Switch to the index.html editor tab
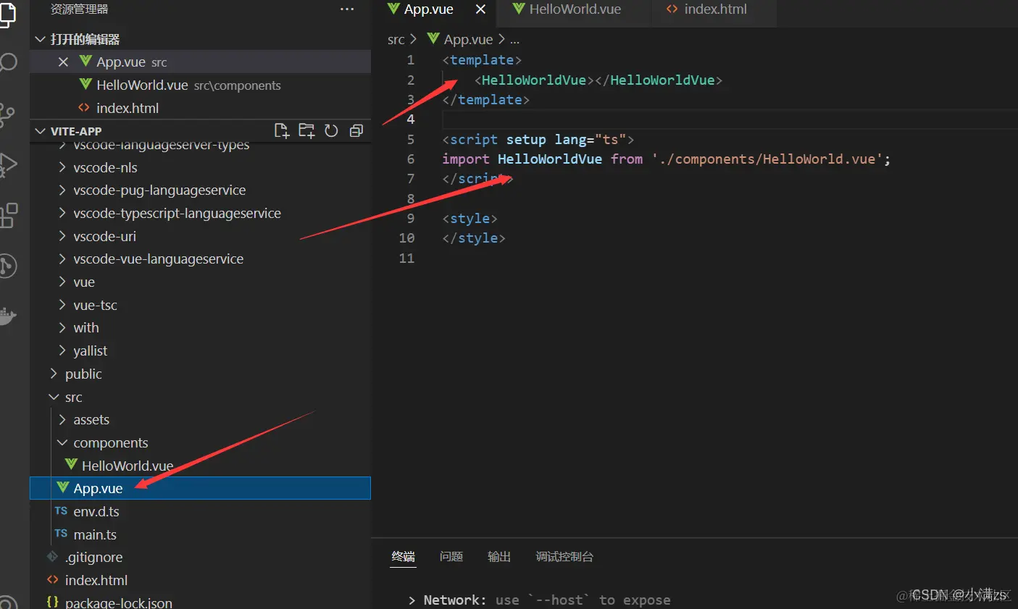Viewport: 1018px width, 609px height. tap(714, 10)
